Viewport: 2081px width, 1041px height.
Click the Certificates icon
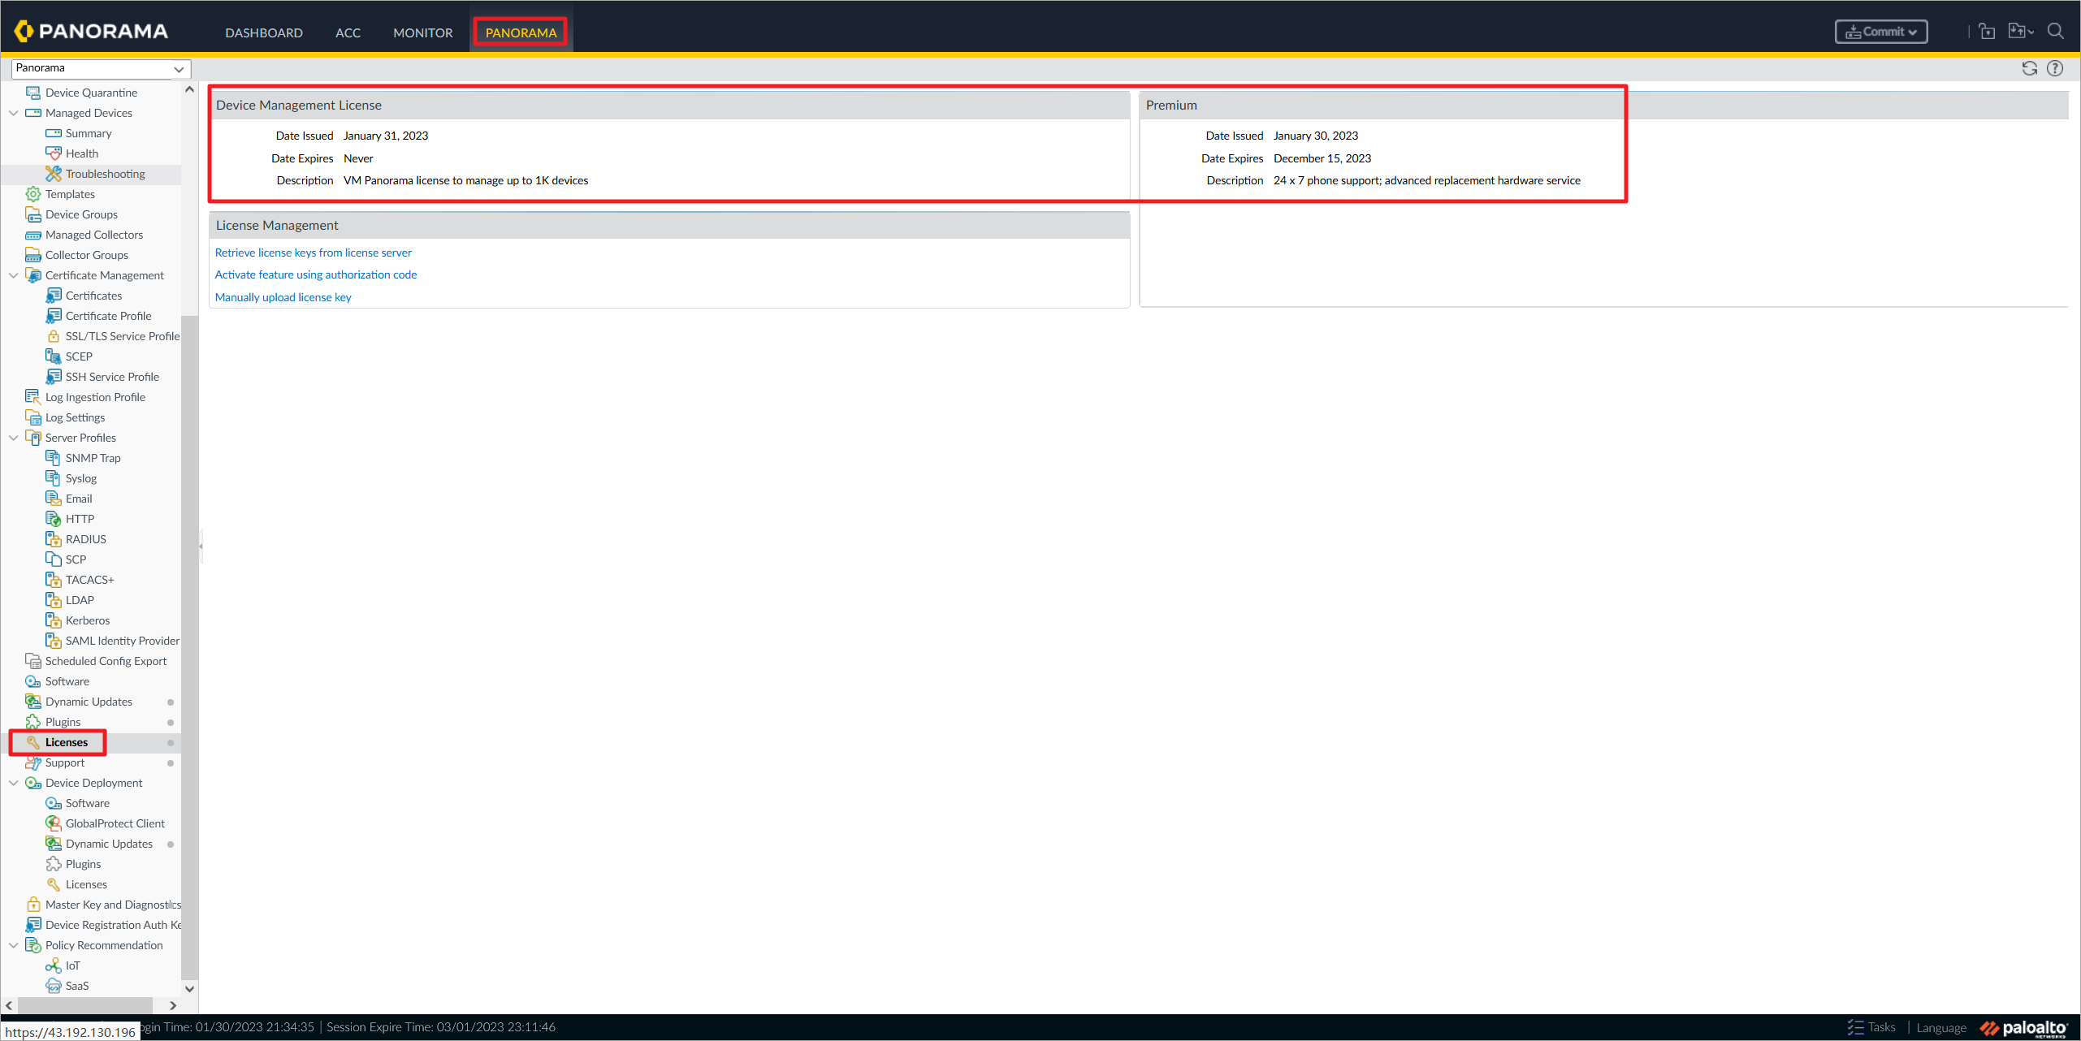coord(54,296)
